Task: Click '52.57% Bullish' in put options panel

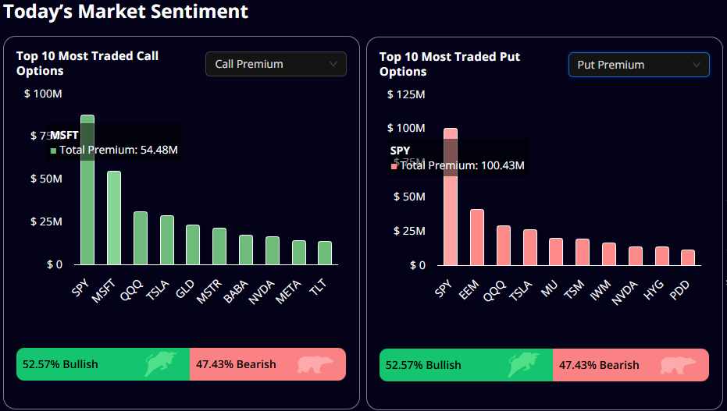Action: (x=423, y=365)
